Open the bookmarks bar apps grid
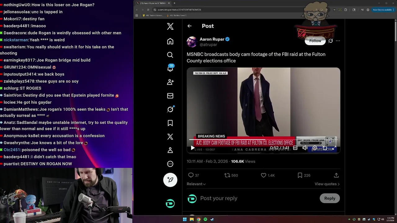This screenshot has height=223, width=397. pyautogui.click(x=136, y=15)
